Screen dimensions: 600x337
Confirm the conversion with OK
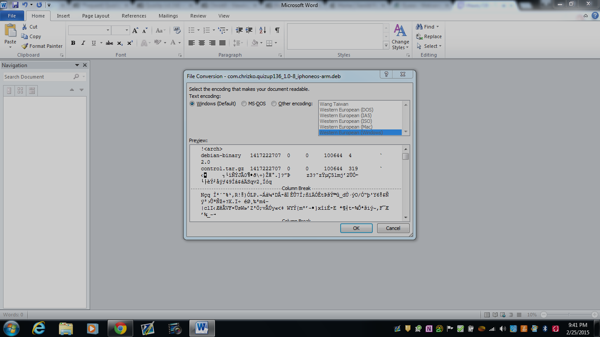tap(356, 228)
